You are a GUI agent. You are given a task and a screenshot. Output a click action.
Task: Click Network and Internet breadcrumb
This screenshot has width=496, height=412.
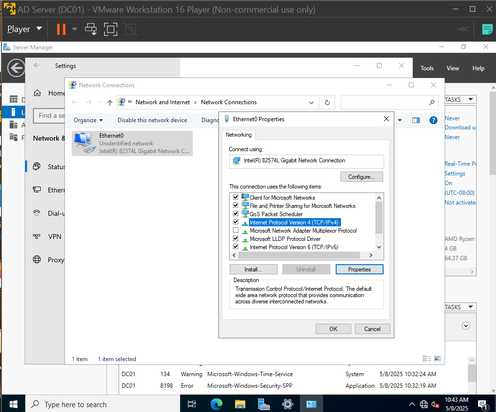pos(163,102)
